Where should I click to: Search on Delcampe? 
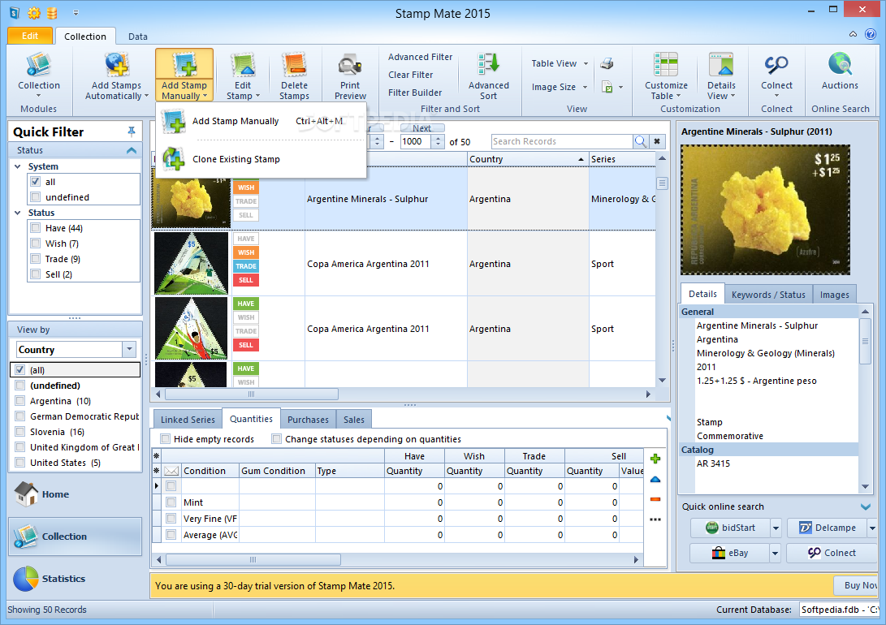pyautogui.click(x=827, y=528)
